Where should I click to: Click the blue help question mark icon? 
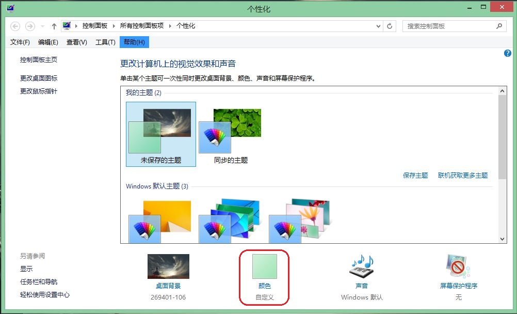(507, 53)
